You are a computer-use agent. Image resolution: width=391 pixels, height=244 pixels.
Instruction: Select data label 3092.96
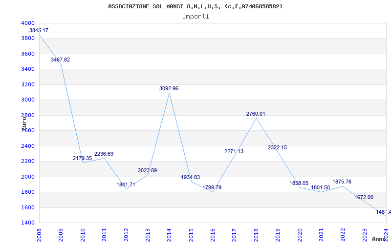coord(169,89)
